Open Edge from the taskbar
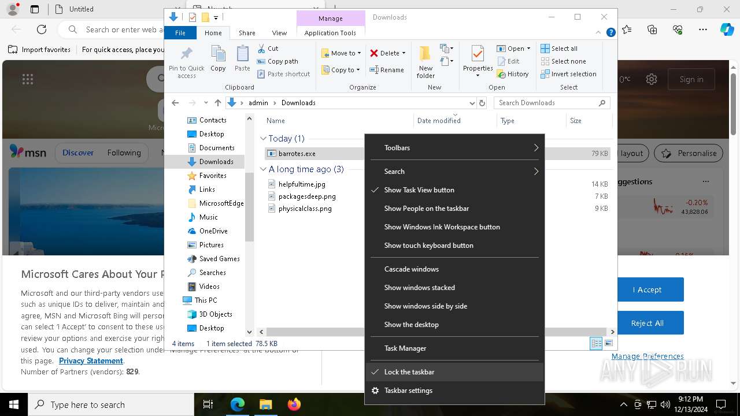740x416 pixels. [x=238, y=404]
